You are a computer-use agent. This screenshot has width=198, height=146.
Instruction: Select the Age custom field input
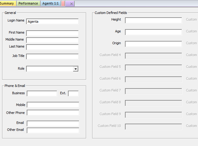[153, 32]
